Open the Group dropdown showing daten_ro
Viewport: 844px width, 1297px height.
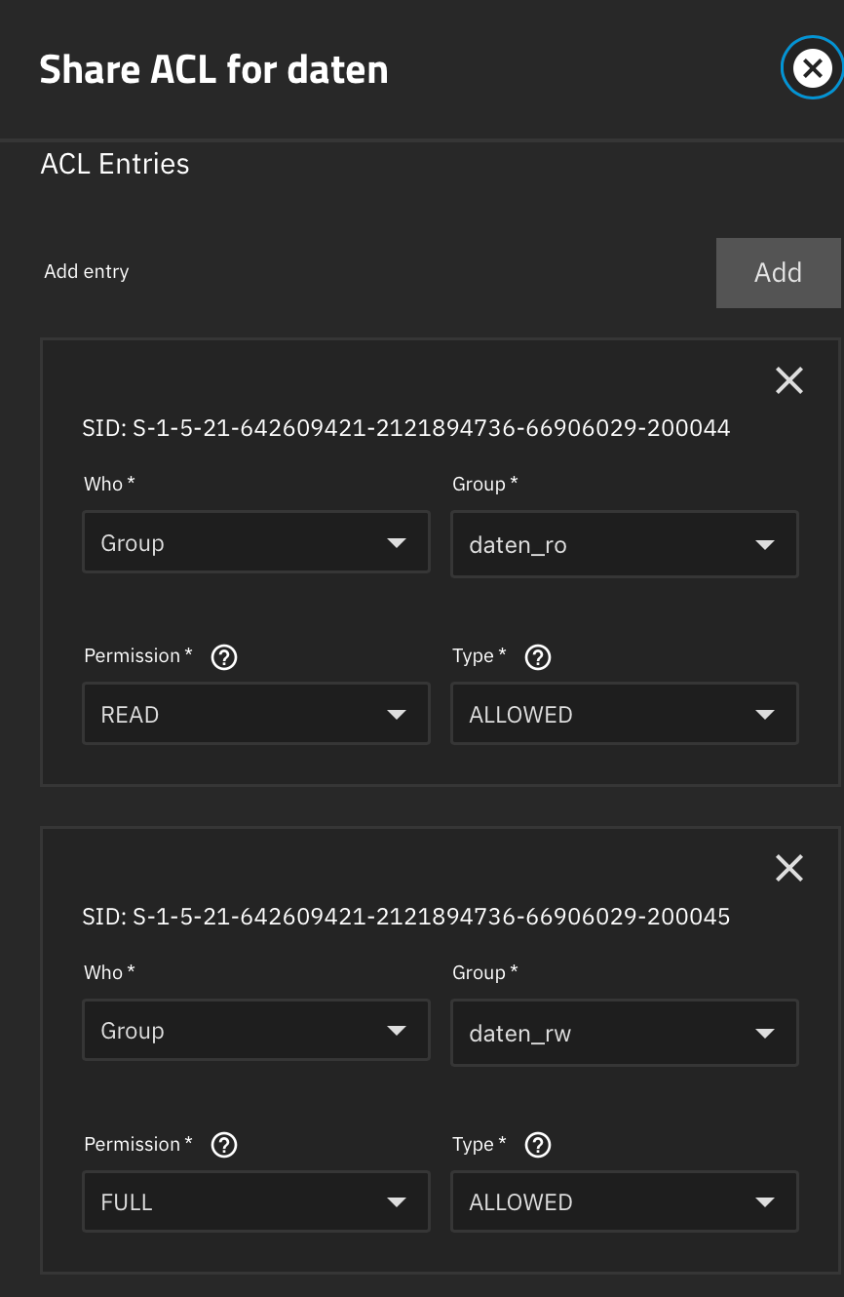[625, 544]
